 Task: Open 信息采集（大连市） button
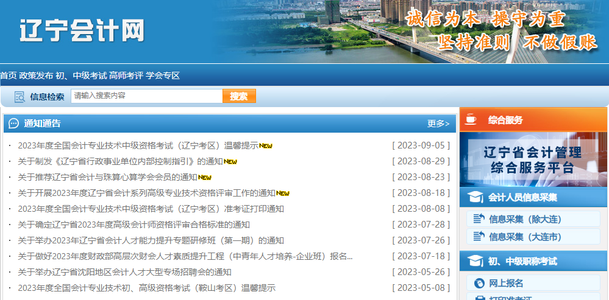click(x=533, y=237)
